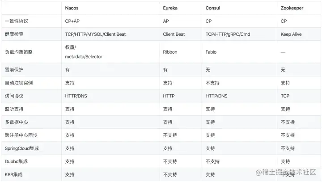Select Nacos 支持 in K8S集成 row
Image resolution: width=322 pixels, height=182 pixels.
[70, 175]
